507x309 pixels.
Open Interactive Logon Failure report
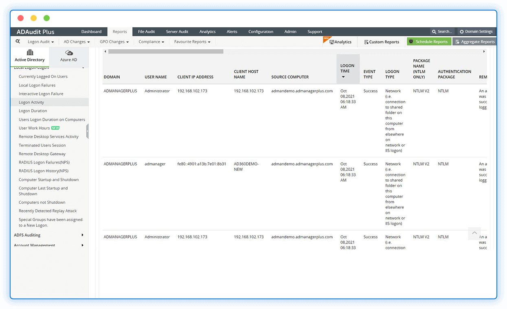41,94
